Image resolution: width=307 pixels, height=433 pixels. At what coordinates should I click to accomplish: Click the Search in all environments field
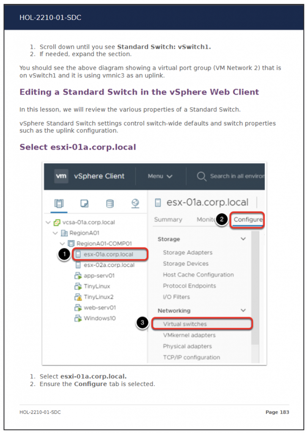click(x=237, y=176)
